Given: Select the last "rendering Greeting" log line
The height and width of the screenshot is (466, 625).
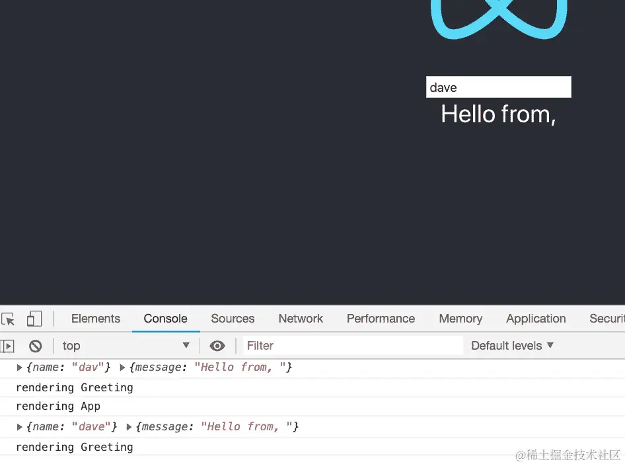Looking at the screenshot, I should 74,447.
